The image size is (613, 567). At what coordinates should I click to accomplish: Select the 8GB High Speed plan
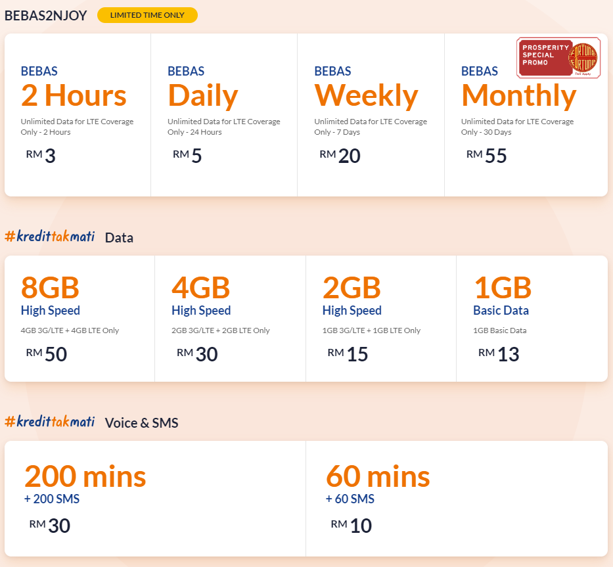coord(79,319)
